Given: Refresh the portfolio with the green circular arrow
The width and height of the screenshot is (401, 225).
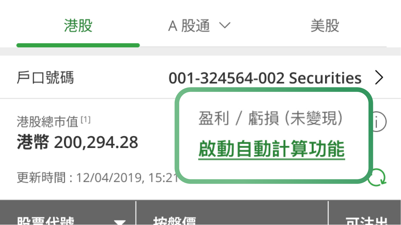Looking at the screenshot, I should [x=378, y=177].
